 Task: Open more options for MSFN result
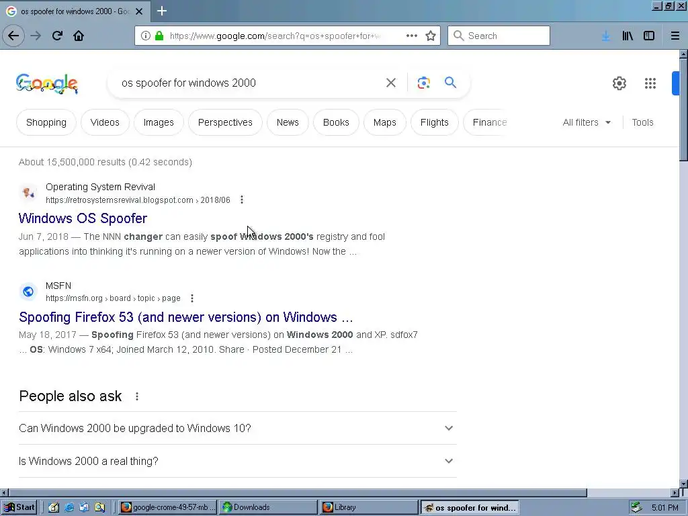click(x=192, y=298)
